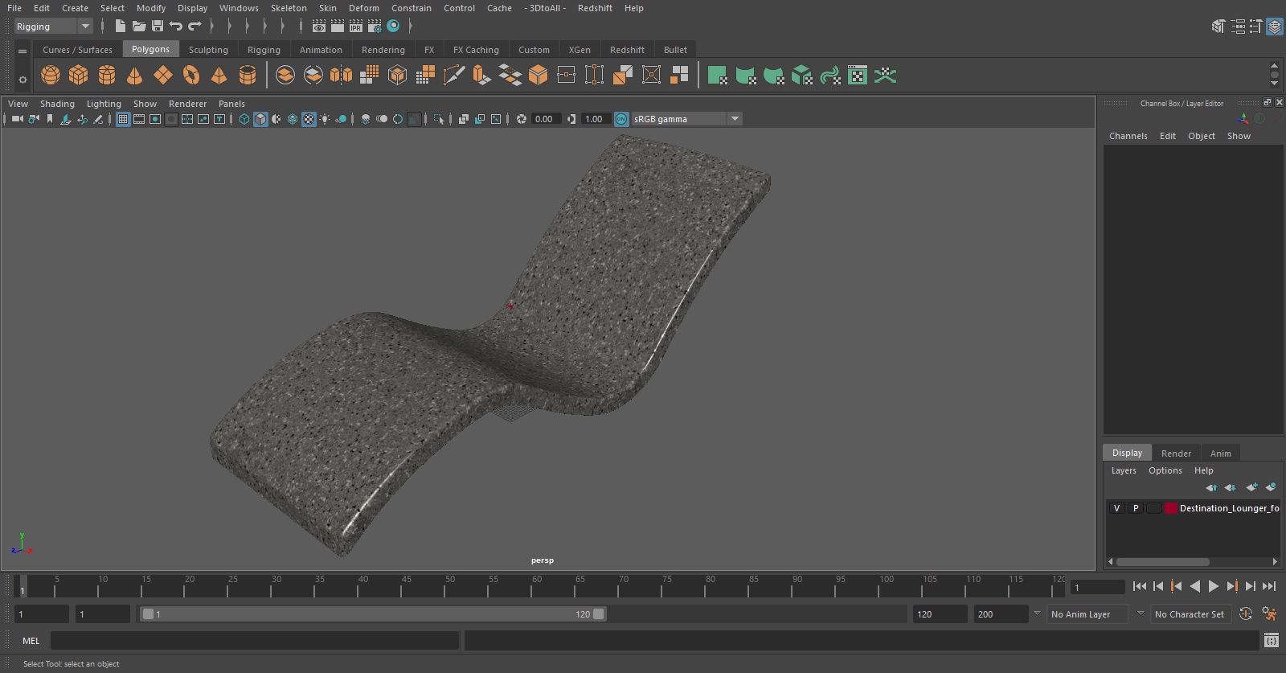
Task: Create a polygon pyramid from shelf
Action: [x=219, y=76]
